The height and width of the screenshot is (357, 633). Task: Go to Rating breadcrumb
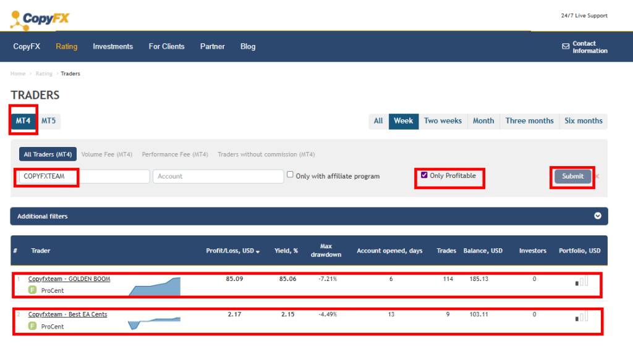tap(44, 73)
